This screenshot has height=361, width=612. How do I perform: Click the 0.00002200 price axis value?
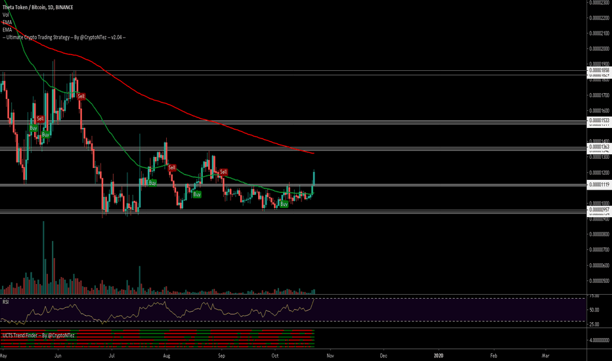[599, 18]
